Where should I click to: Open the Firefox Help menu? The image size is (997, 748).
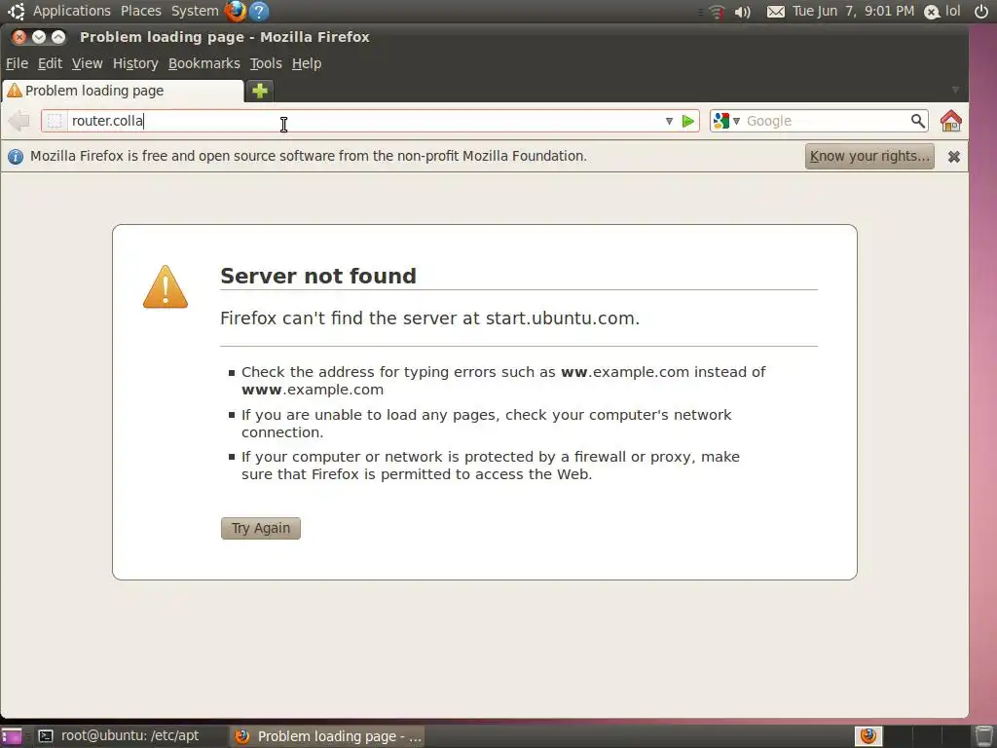307,63
